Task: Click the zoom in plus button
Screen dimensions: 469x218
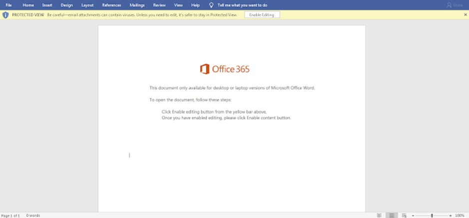Action: [x=451, y=216]
